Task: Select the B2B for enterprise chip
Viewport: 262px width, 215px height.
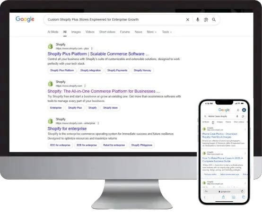Action: coord(87,145)
